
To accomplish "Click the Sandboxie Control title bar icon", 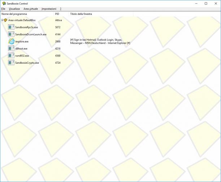I will pos(4,3).
